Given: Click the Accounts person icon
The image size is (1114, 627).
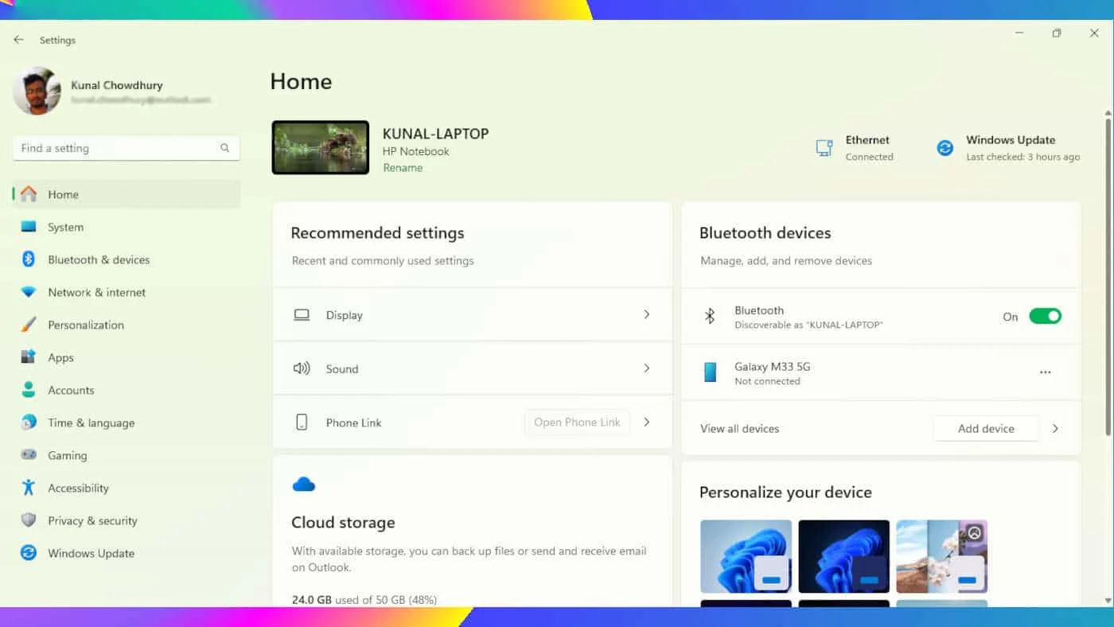Looking at the screenshot, I should (29, 390).
